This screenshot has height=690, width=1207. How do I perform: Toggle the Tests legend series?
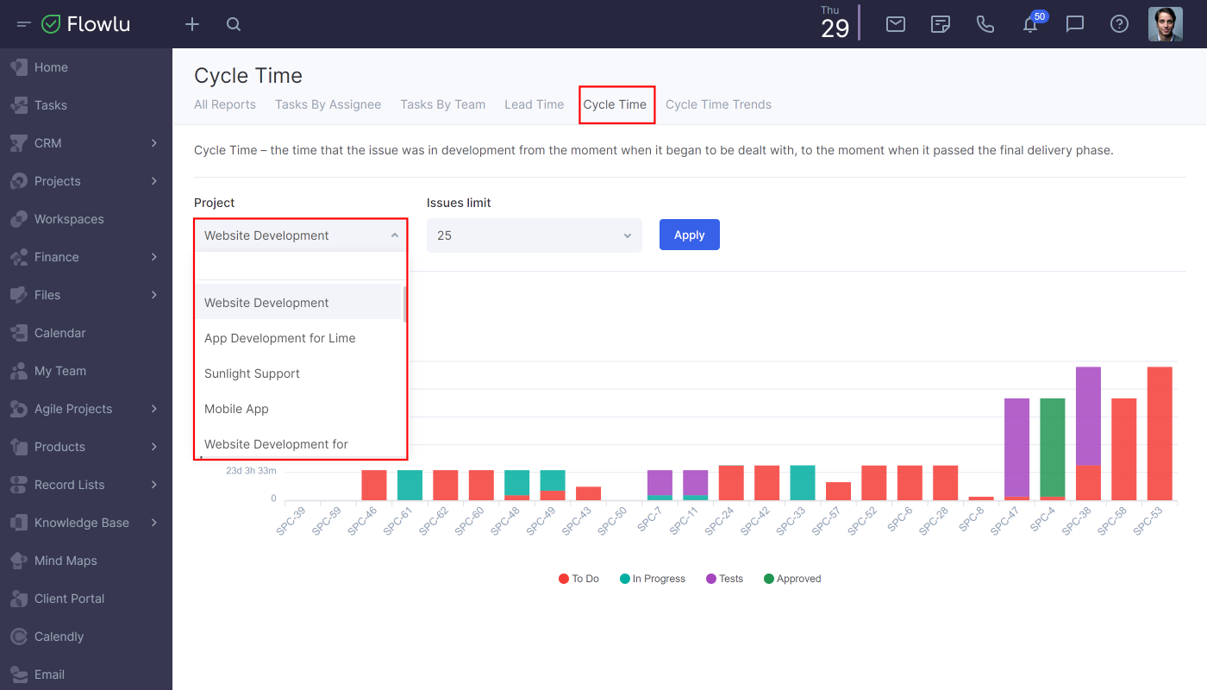pos(724,579)
